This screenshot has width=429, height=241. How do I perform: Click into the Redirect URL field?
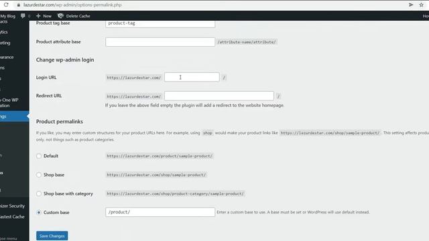[x=219, y=96]
